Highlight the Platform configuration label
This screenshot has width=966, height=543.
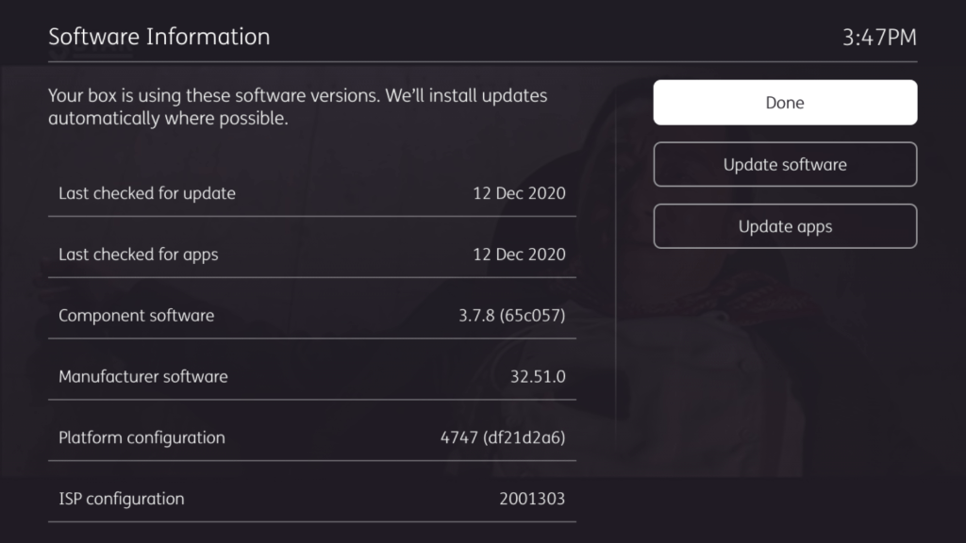pos(142,438)
